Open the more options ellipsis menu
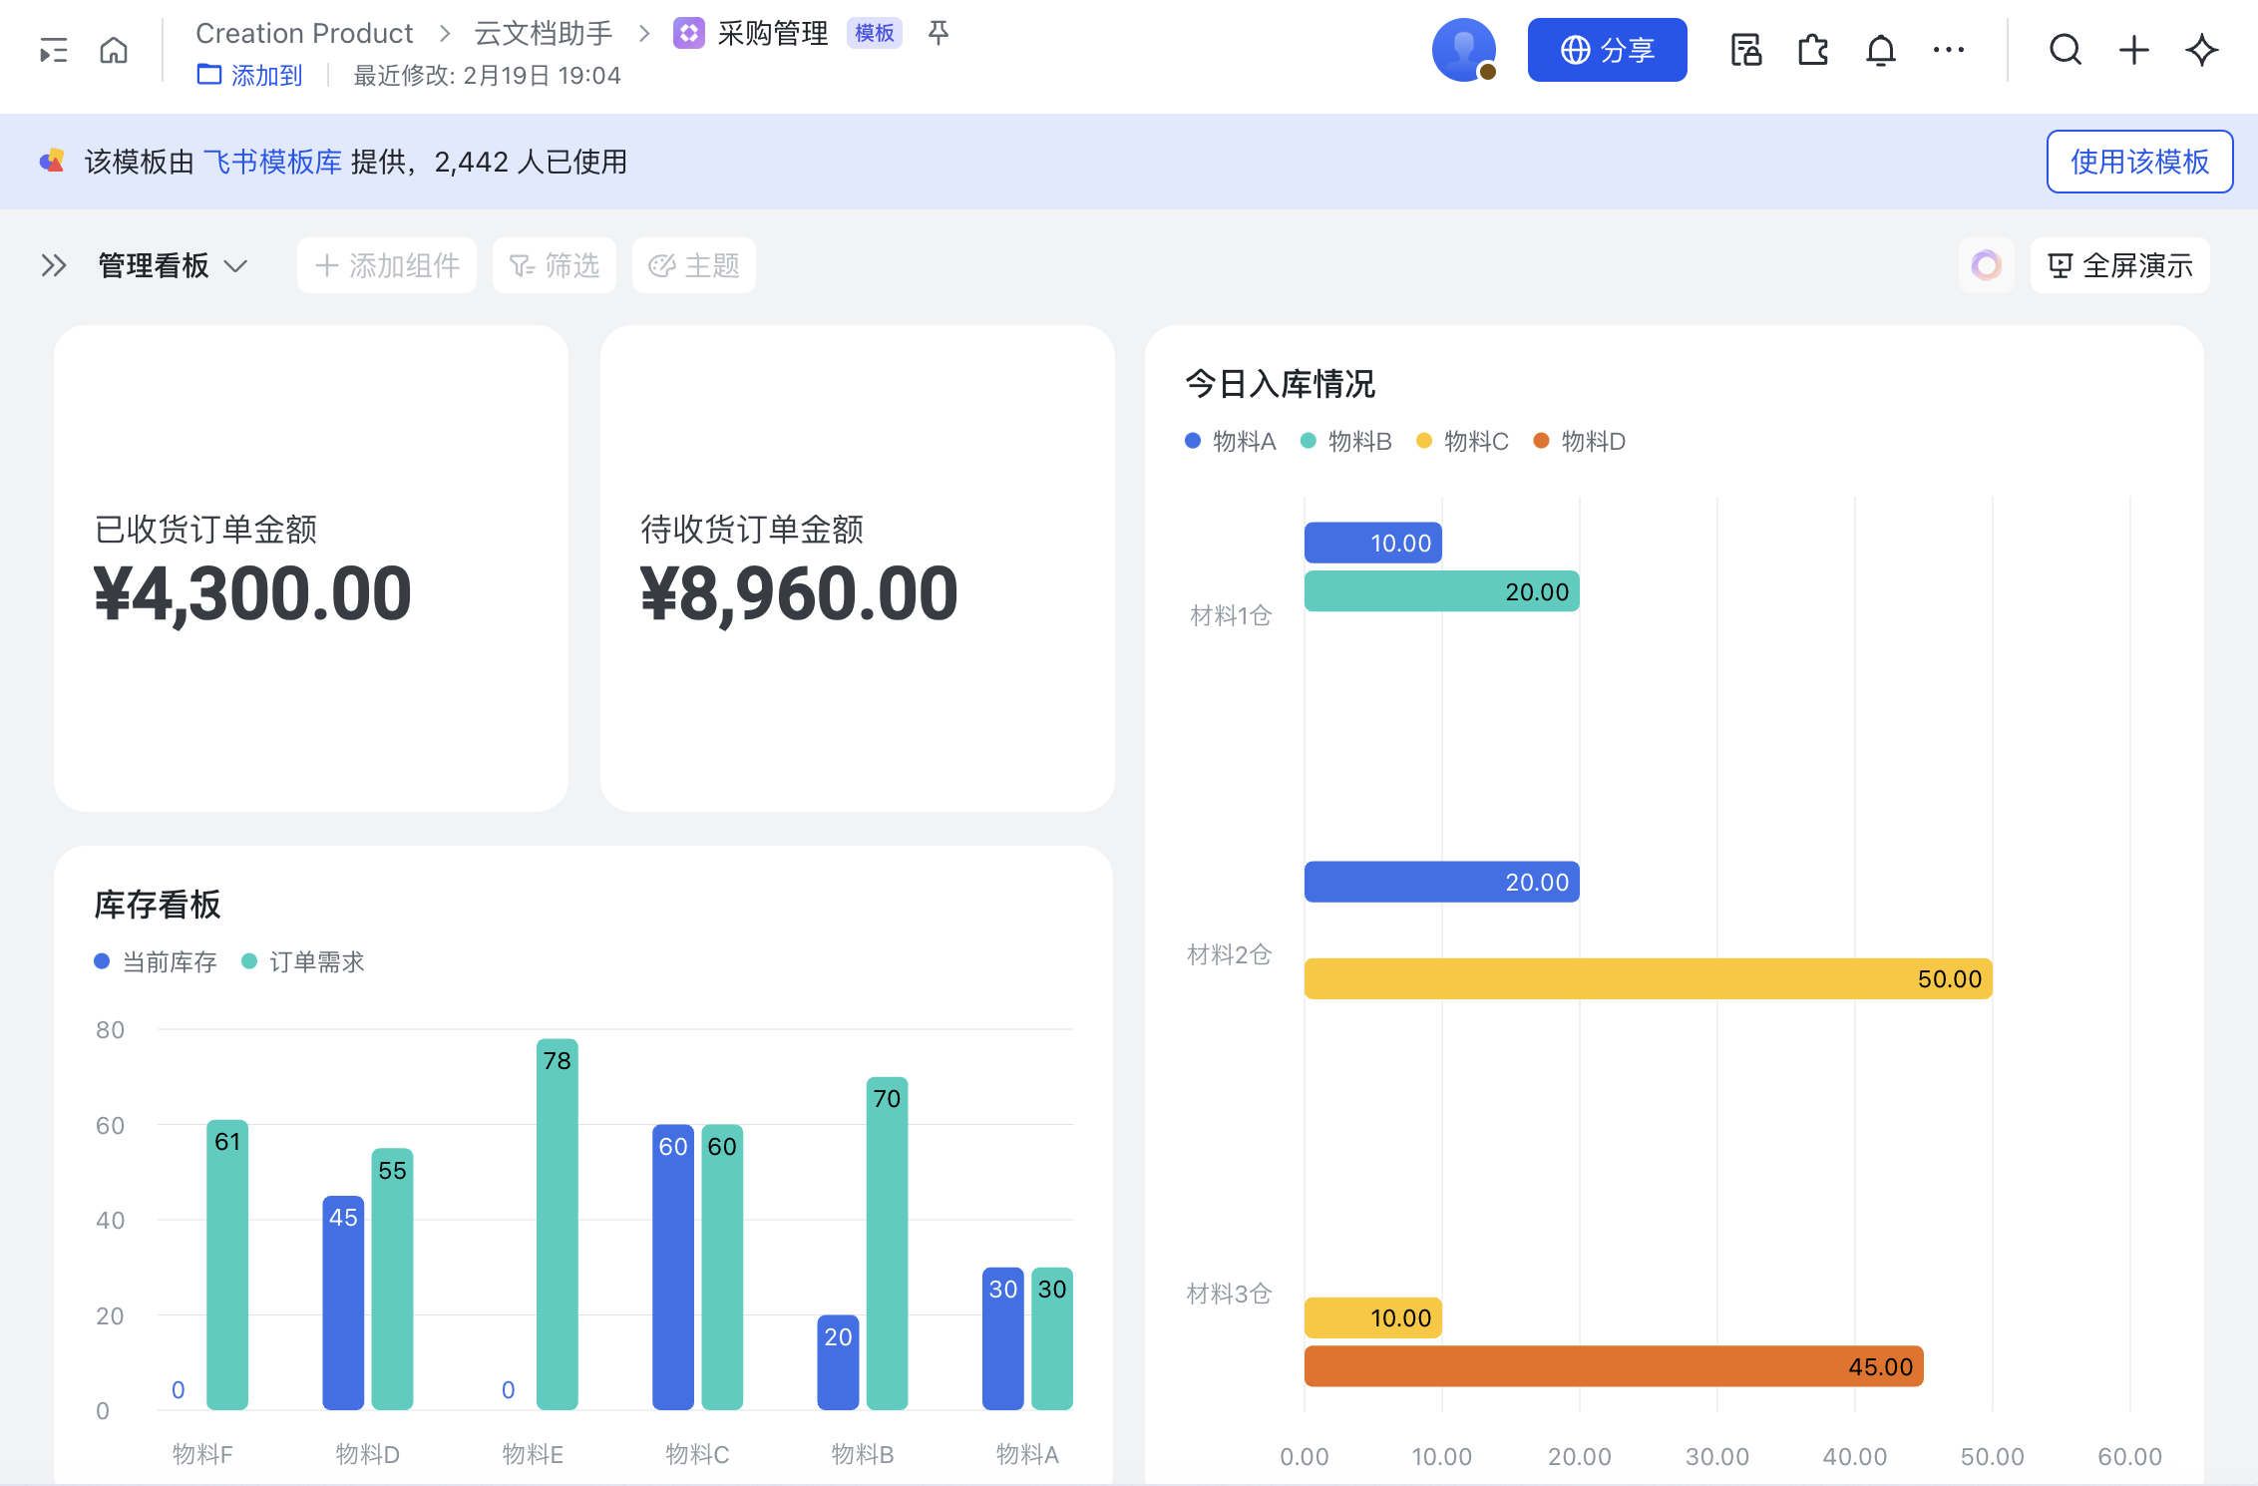Screen dimensions: 2258x1486 [x=1948, y=50]
